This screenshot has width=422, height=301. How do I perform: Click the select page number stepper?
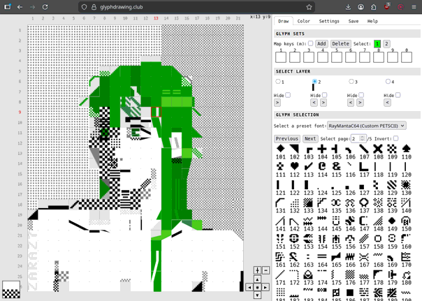point(358,139)
